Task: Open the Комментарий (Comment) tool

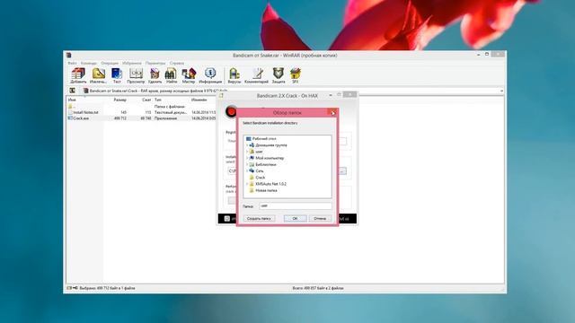Action: (x=256, y=75)
